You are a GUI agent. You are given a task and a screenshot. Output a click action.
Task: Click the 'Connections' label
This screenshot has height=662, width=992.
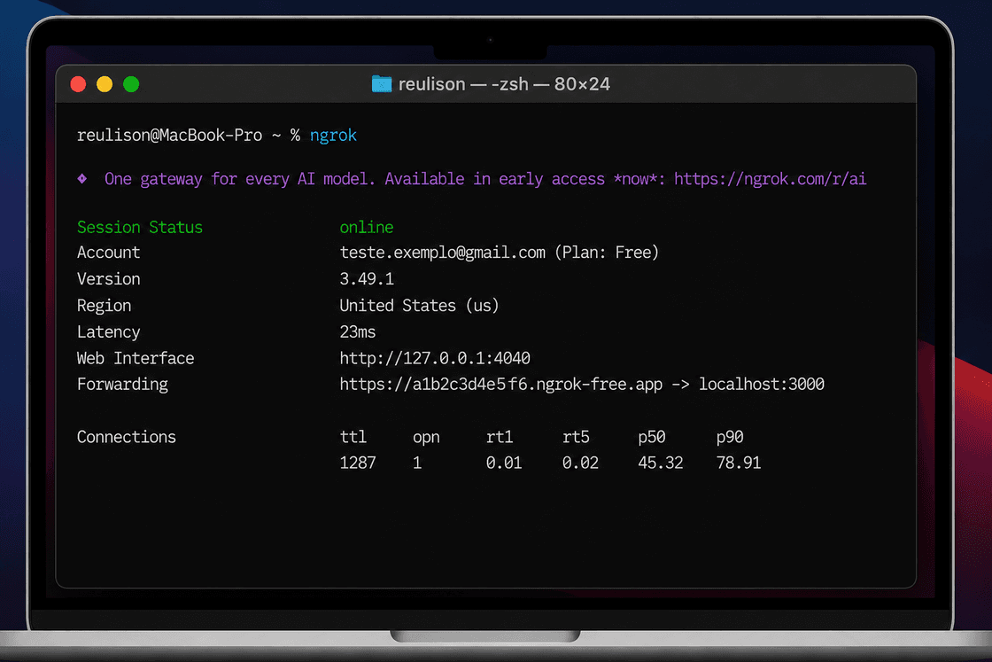point(127,437)
